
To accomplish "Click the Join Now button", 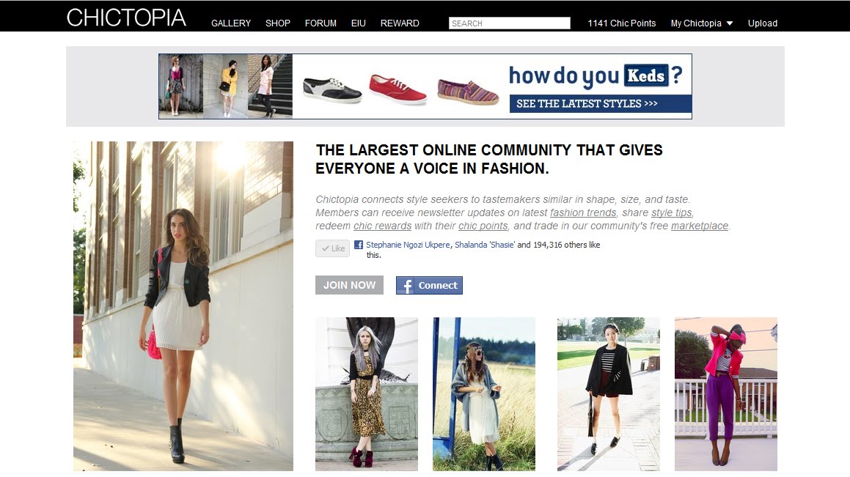I will click(x=349, y=285).
